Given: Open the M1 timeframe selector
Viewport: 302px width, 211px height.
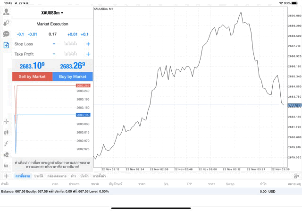Looking at the screenshot, I should pos(6,166).
